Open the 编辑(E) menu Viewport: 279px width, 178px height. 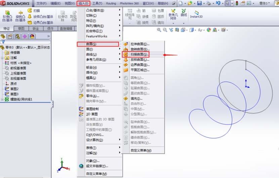55,3
